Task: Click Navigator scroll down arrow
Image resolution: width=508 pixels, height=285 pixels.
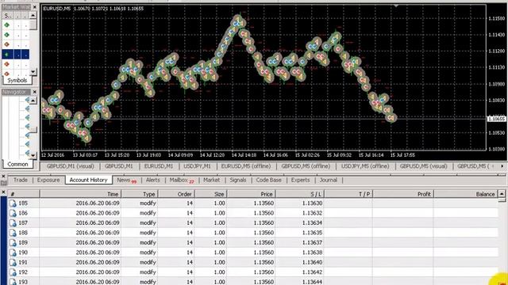Action: click(x=33, y=155)
